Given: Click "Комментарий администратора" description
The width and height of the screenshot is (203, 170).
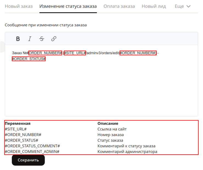Looking at the screenshot, I should coord(127,152).
